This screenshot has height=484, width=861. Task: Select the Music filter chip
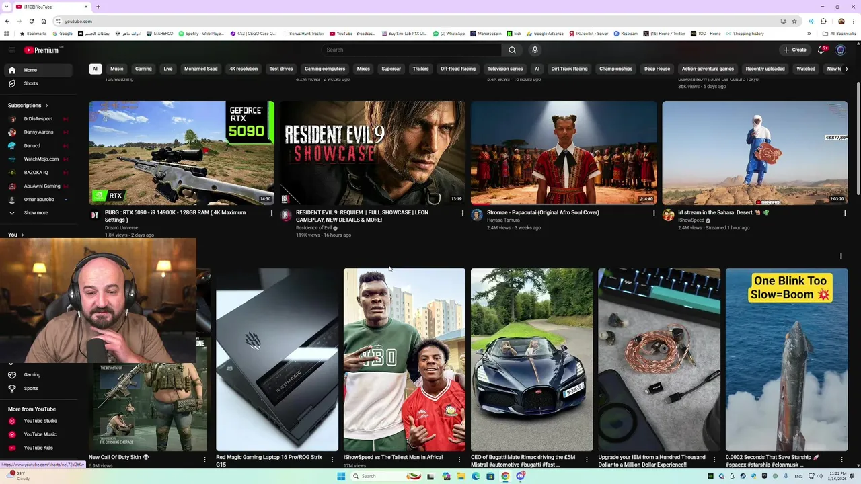point(117,69)
